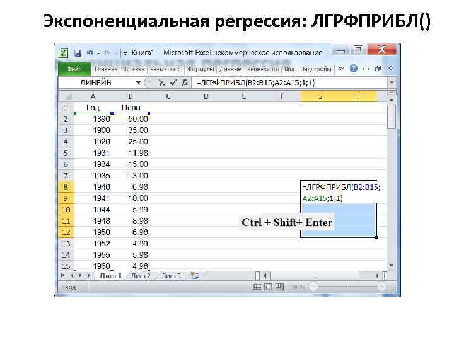
Task: Click the vertical scrollbar thumb
Action: coord(392,117)
